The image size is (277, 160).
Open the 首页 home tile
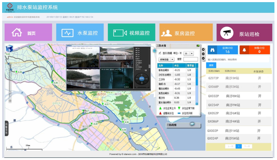28,32
